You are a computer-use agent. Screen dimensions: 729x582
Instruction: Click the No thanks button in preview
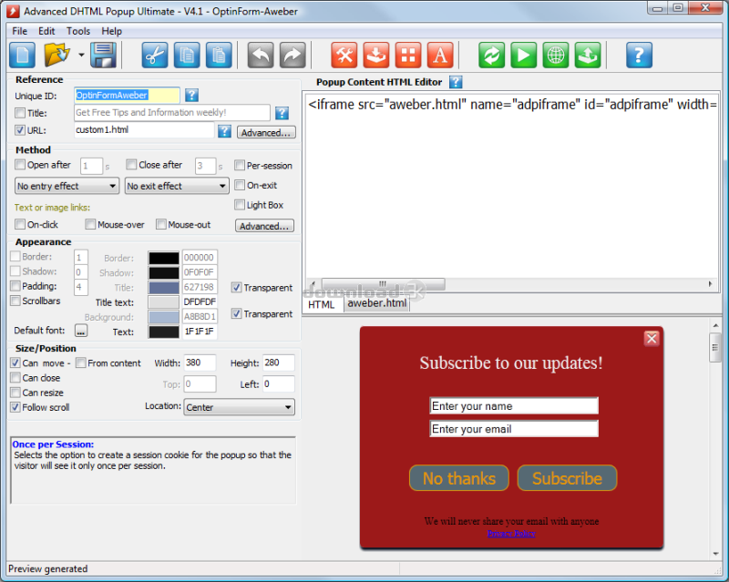click(x=459, y=478)
